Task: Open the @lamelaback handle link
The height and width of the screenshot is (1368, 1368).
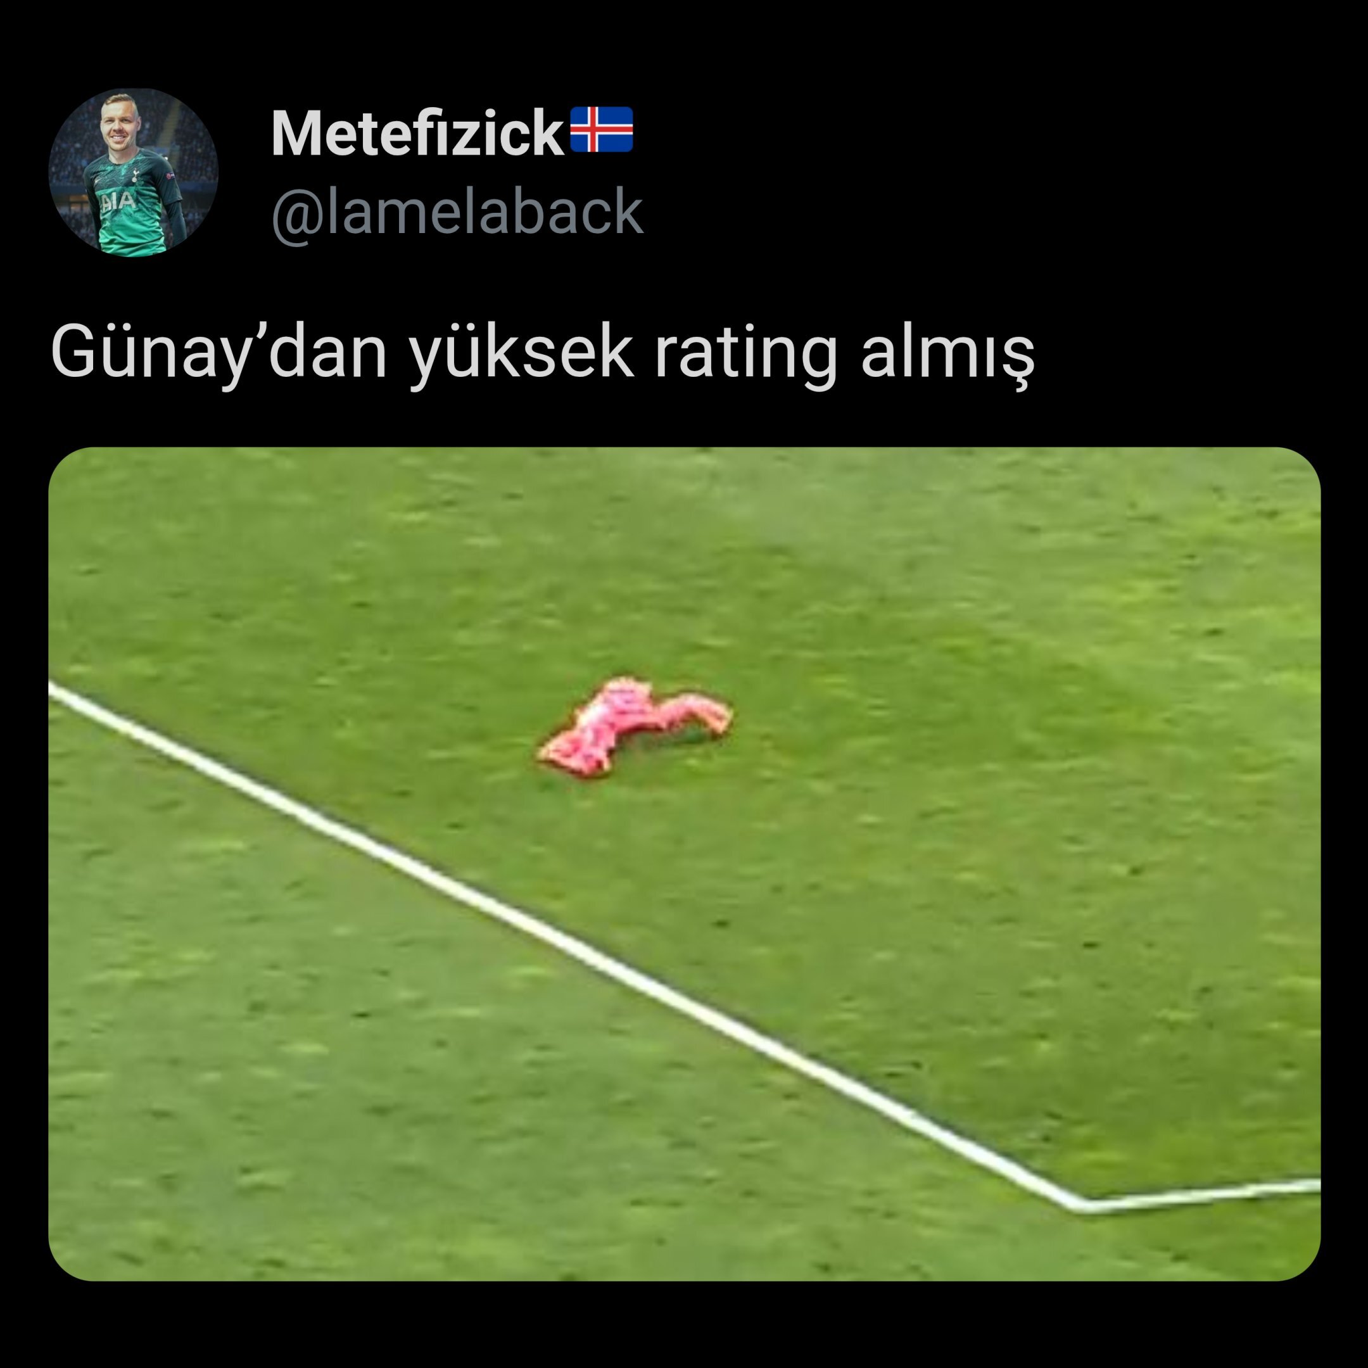Action: [457, 211]
